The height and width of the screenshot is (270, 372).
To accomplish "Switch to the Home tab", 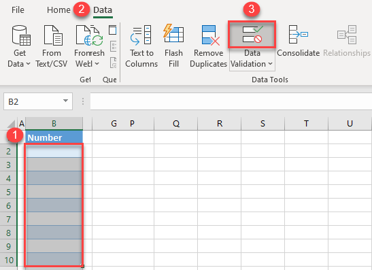I will point(58,10).
